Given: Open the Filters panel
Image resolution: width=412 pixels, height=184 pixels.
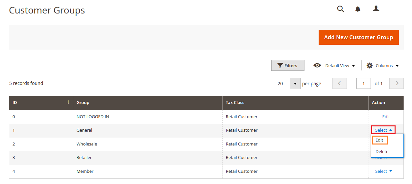Looking at the screenshot, I should coord(288,66).
